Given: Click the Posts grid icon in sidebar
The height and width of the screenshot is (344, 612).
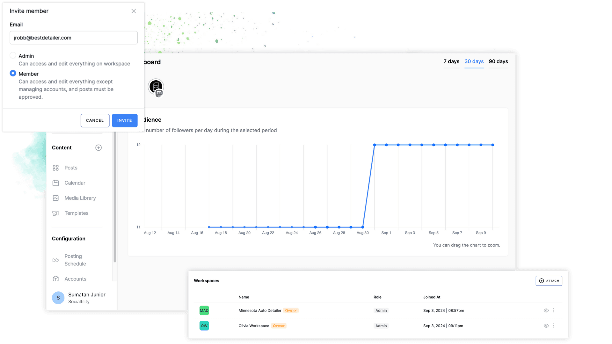Looking at the screenshot, I should tap(56, 168).
